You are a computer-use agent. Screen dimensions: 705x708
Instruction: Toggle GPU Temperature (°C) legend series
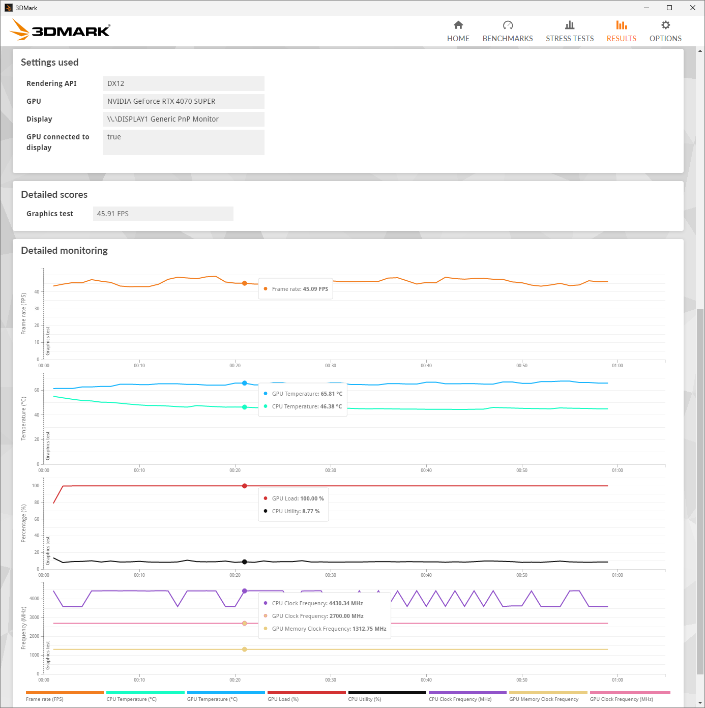point(226,696)
